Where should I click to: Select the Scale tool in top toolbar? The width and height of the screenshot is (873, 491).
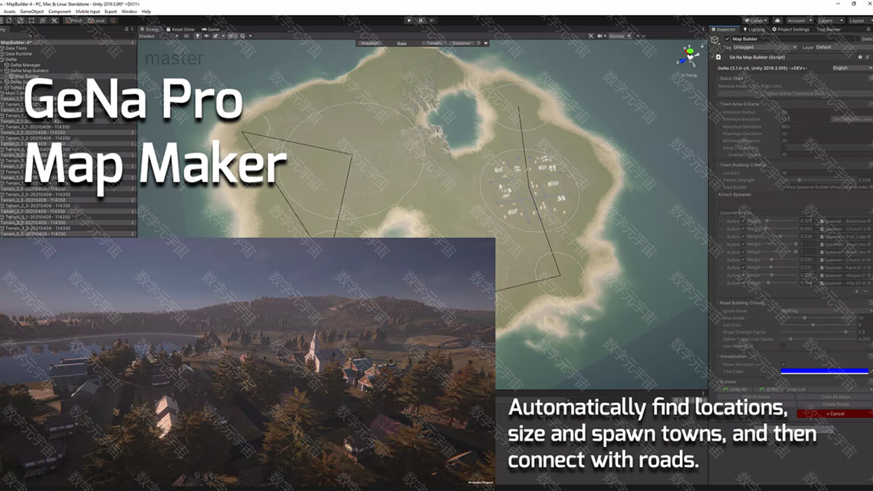coord(20,20)
